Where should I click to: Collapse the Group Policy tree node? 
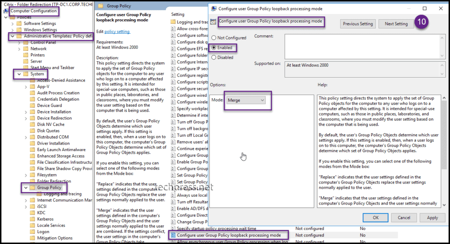(x=26, y=187)
